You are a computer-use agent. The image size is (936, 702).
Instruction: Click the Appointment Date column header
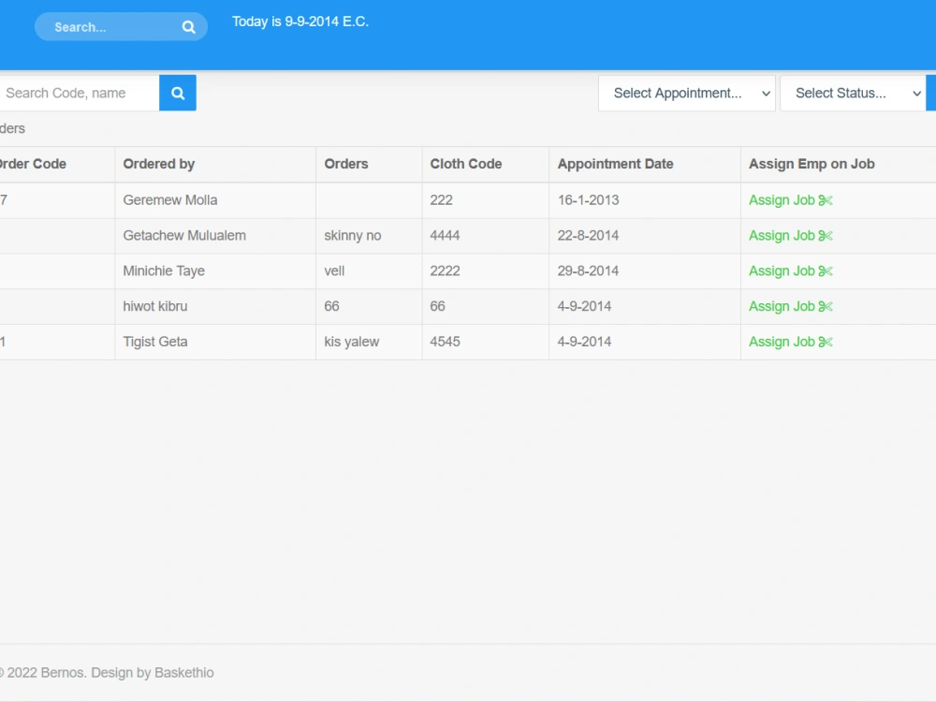click(x=616, y=164)
